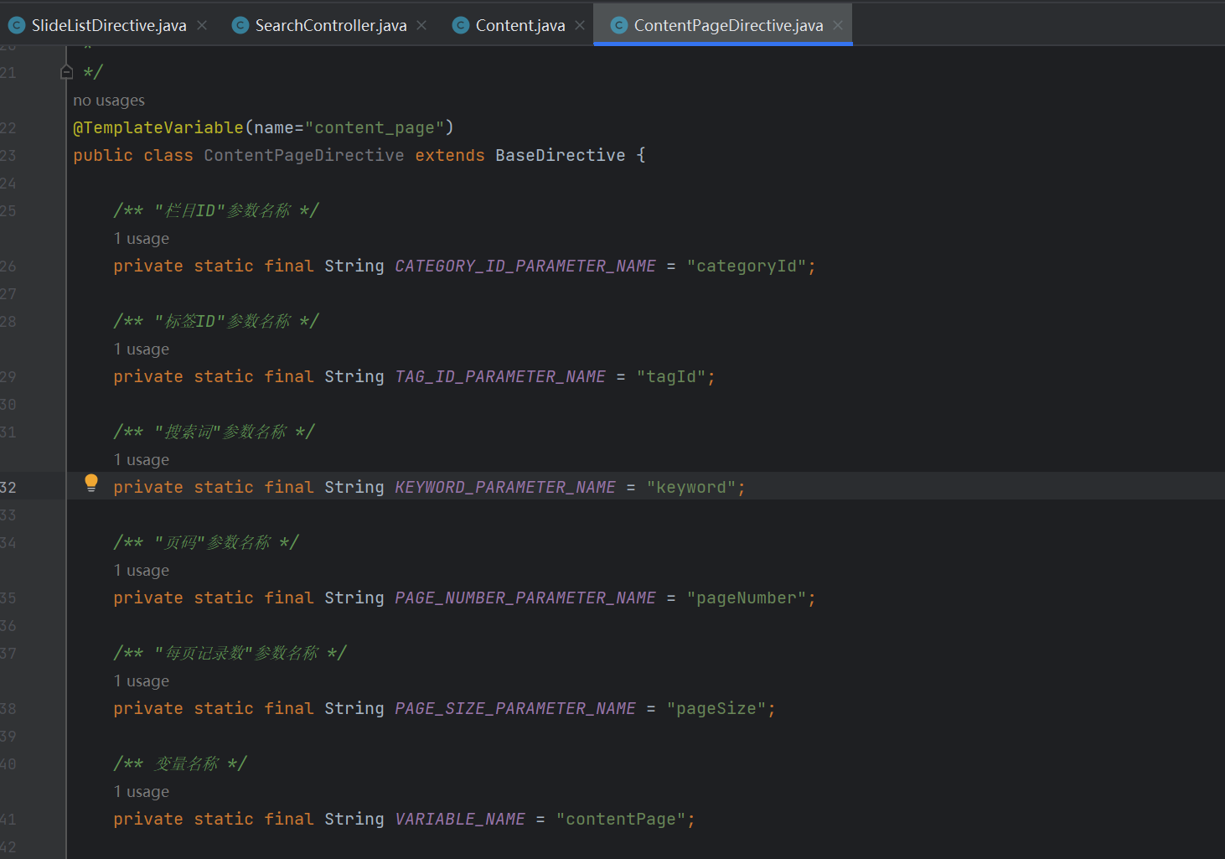Show usages of CATEGORY_ID_PARAMETER_NAME via its usage hint
1225x859 pixels.
[142, 239]
